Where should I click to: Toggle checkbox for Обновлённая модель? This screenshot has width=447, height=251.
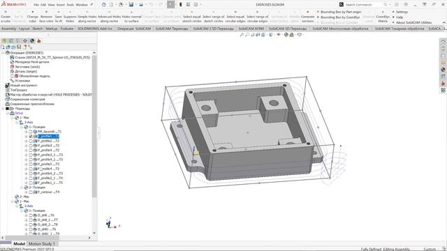12,76
